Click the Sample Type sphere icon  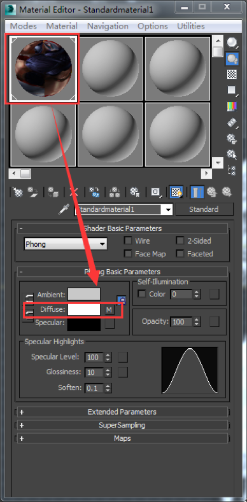[232, 43]
